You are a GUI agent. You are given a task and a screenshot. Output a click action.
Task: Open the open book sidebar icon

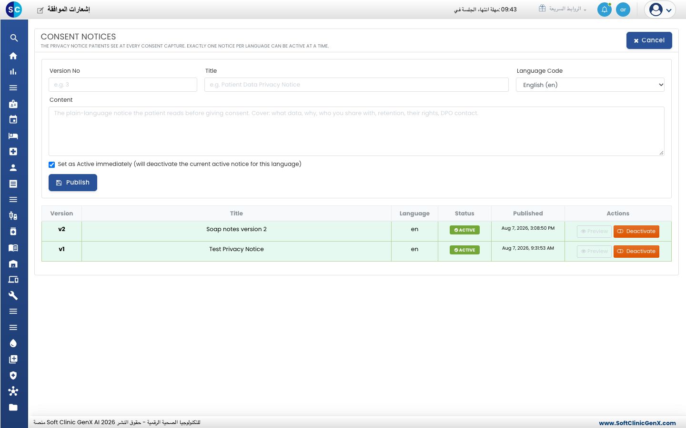click(x=13, y=248)
